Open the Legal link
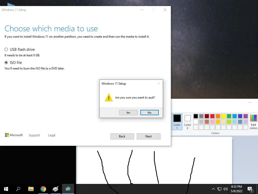The image size is (258, 194). [x=52, y=135]
